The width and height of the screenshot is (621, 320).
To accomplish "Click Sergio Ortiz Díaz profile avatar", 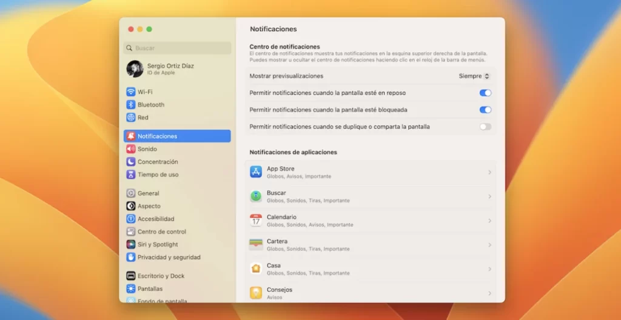I will (135, 69).
